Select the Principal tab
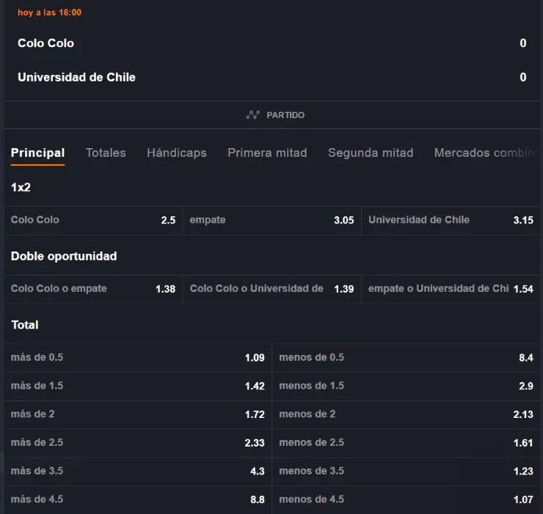Viewport: 543px width, 514px height. coord(37,153)
